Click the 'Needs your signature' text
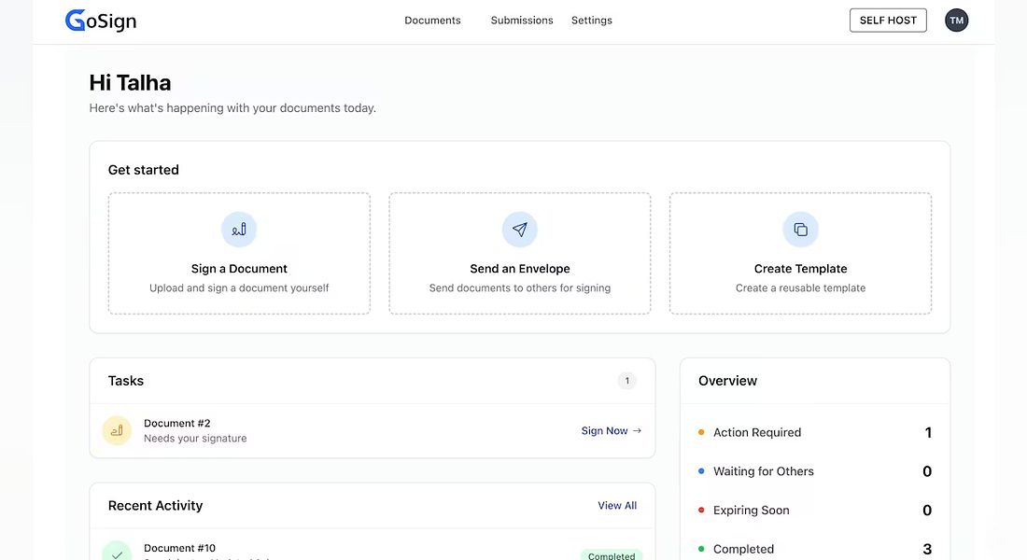The width and height of the screenshot is (1027, 560). [x=195, y=438]
